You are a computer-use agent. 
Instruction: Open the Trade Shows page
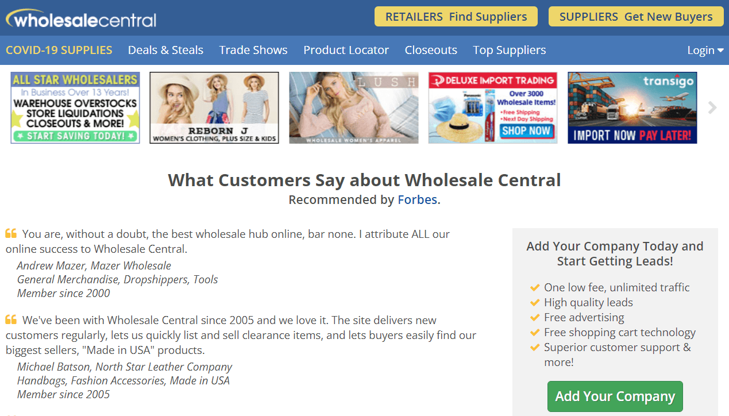click(x=253, y=50)
